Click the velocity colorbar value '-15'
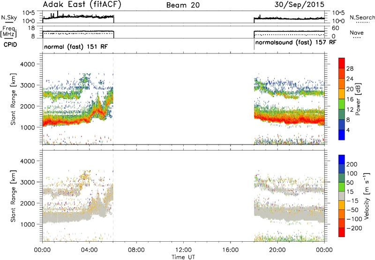Screen dimensions: 375x260 [x=352, y=201]
